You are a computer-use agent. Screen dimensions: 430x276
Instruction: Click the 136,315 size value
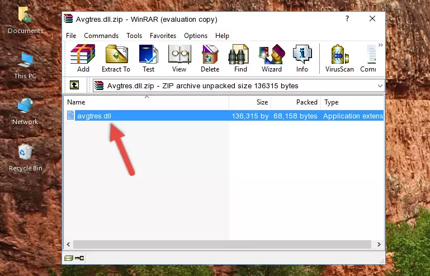(x=250, y=116)
